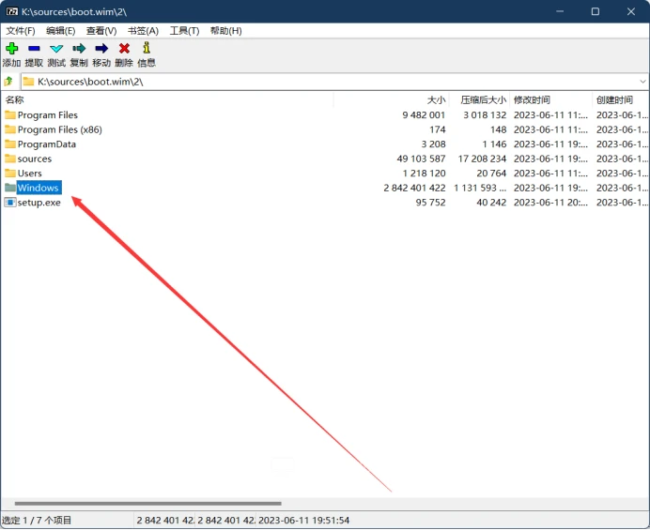Click packed size 17 208 234

(482, 159)
